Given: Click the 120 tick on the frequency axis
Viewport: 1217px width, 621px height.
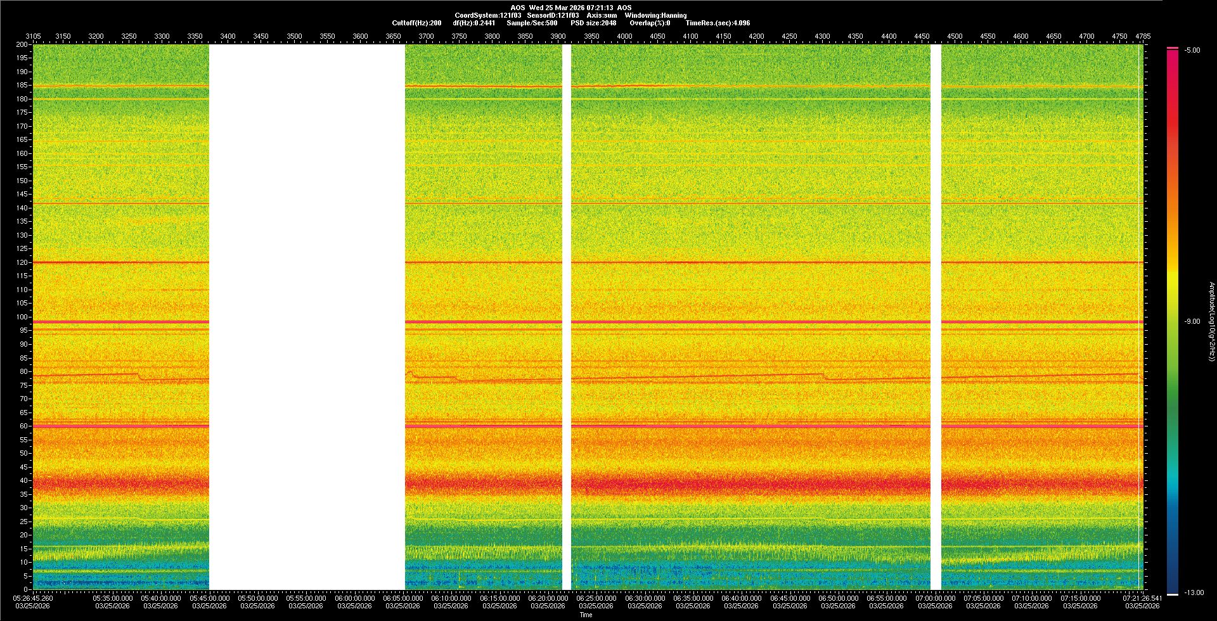Looking at the screenshot, I should (22, 262).
